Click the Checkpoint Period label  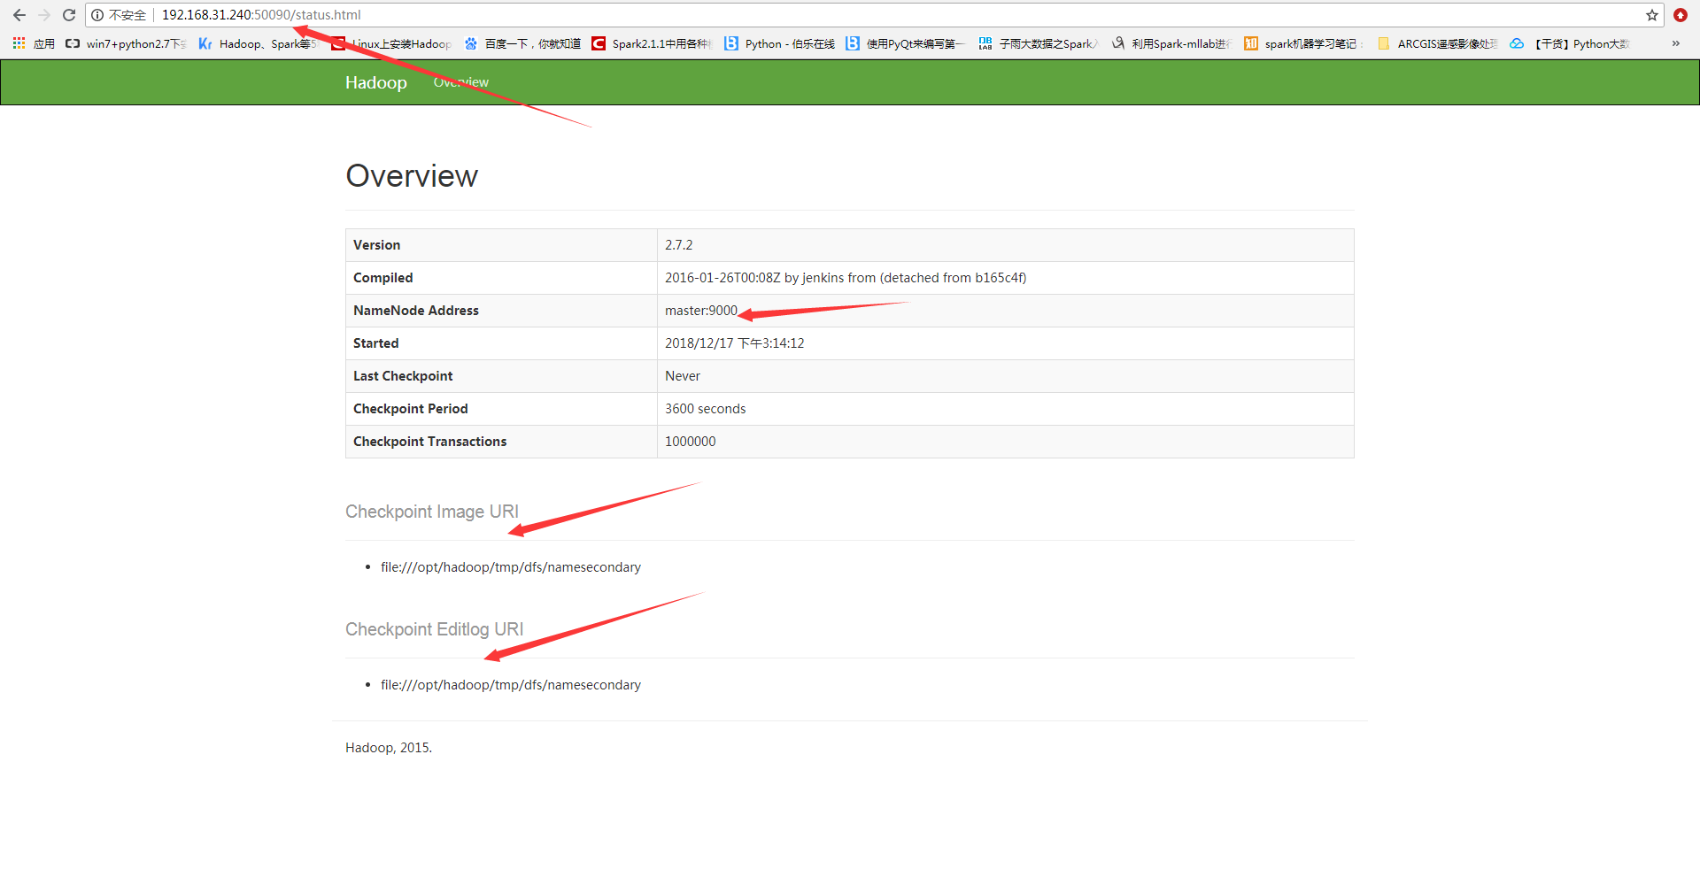[x=411, y=409]
